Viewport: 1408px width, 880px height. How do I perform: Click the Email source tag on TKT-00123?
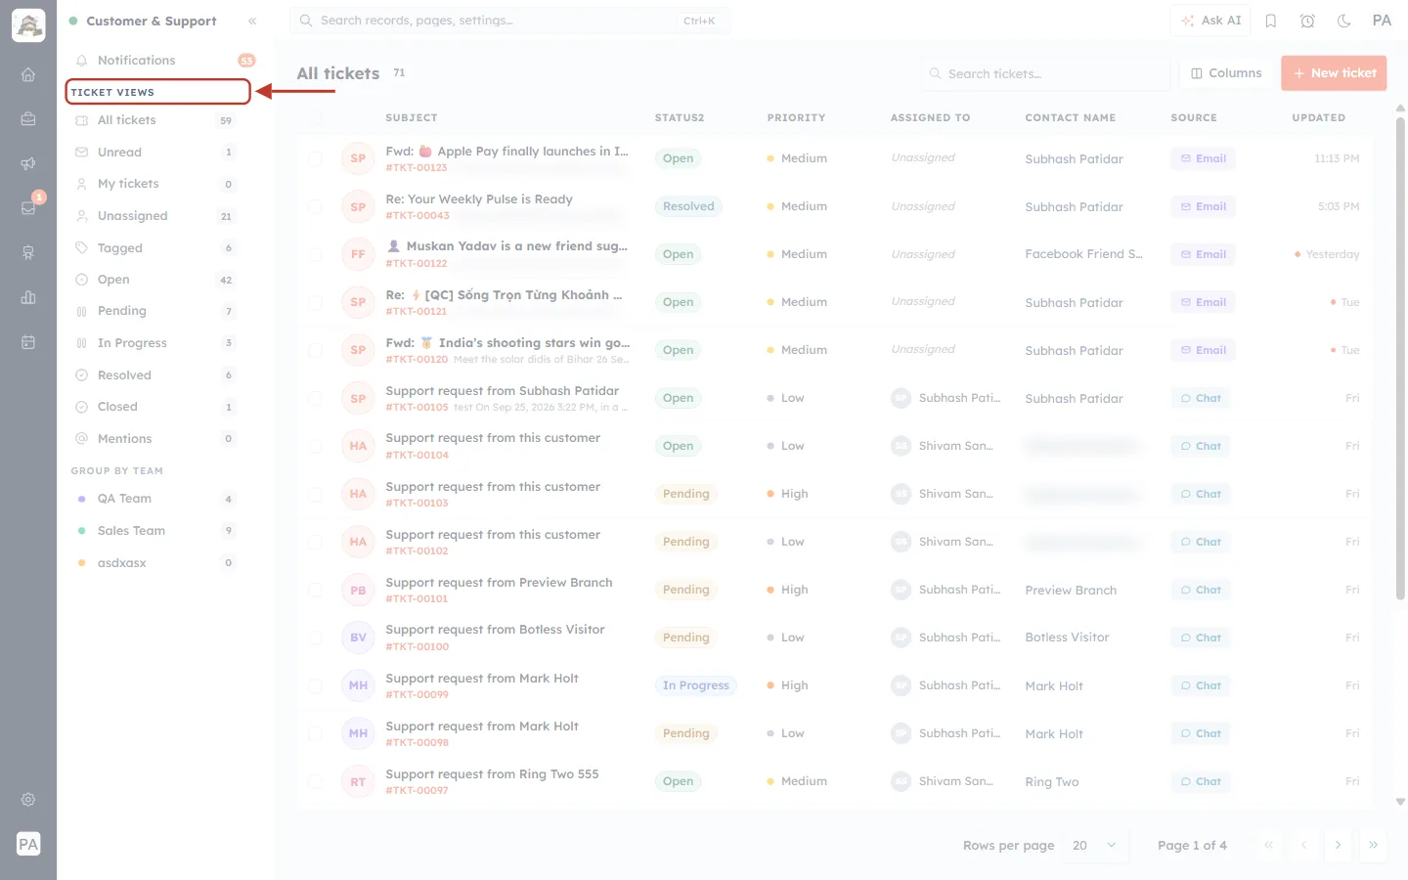[x=1203, y=158]
